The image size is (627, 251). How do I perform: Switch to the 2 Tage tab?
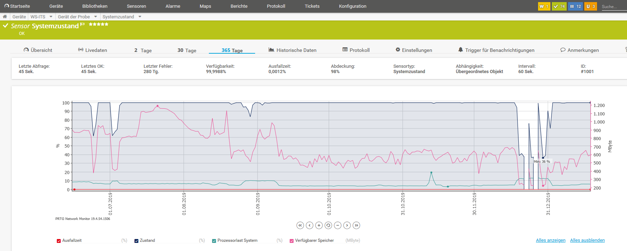pos(143,50)
